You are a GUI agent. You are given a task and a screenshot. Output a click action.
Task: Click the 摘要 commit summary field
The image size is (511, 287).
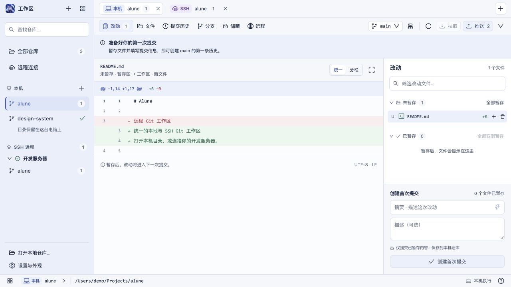(447, 207)
